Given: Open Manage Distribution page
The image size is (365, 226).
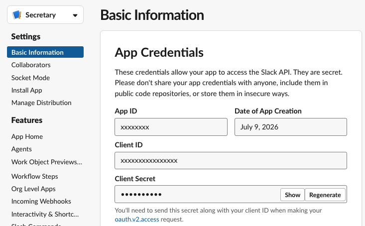Looking at the screenshot, I should tap(41, 103).
